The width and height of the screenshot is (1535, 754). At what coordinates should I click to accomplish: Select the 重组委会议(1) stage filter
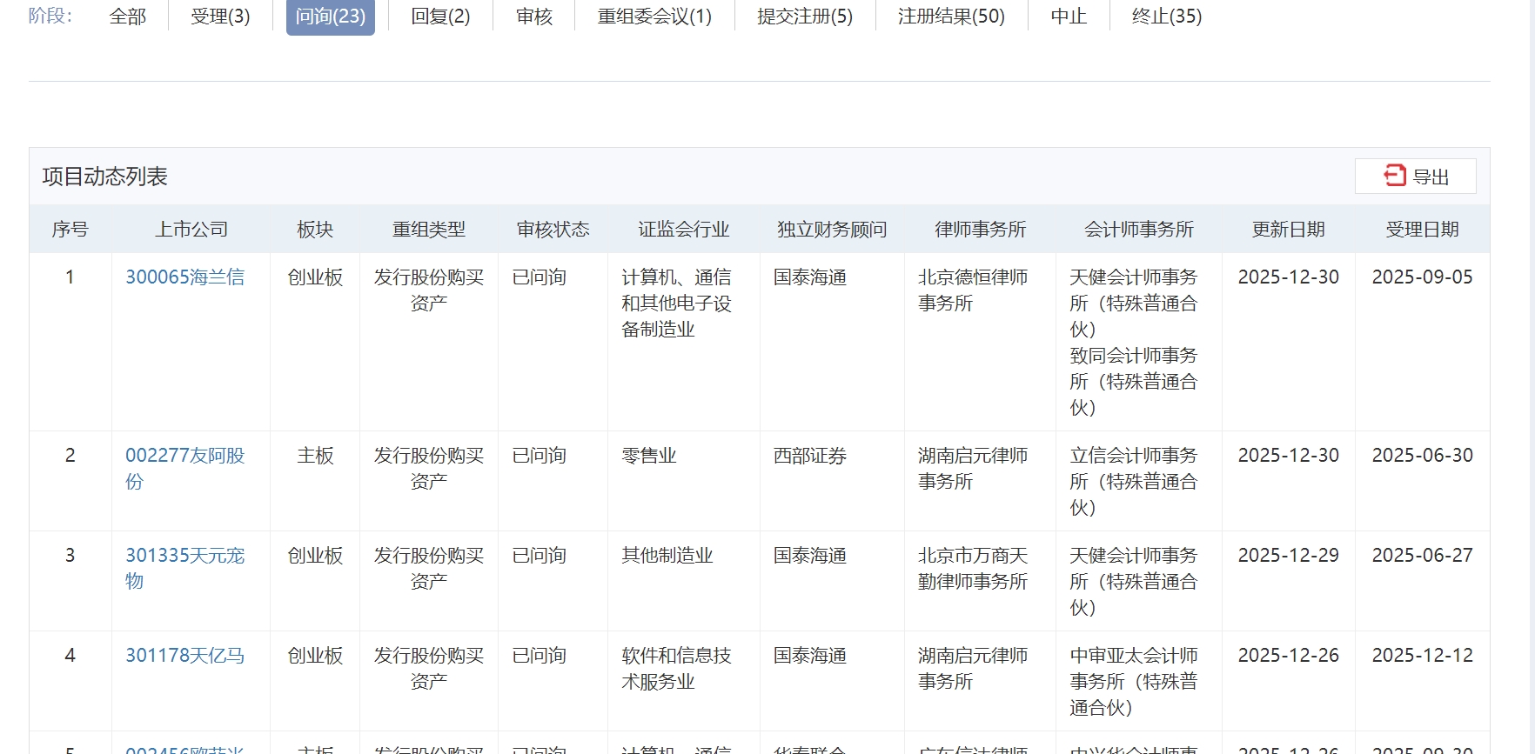pos(654,17)
